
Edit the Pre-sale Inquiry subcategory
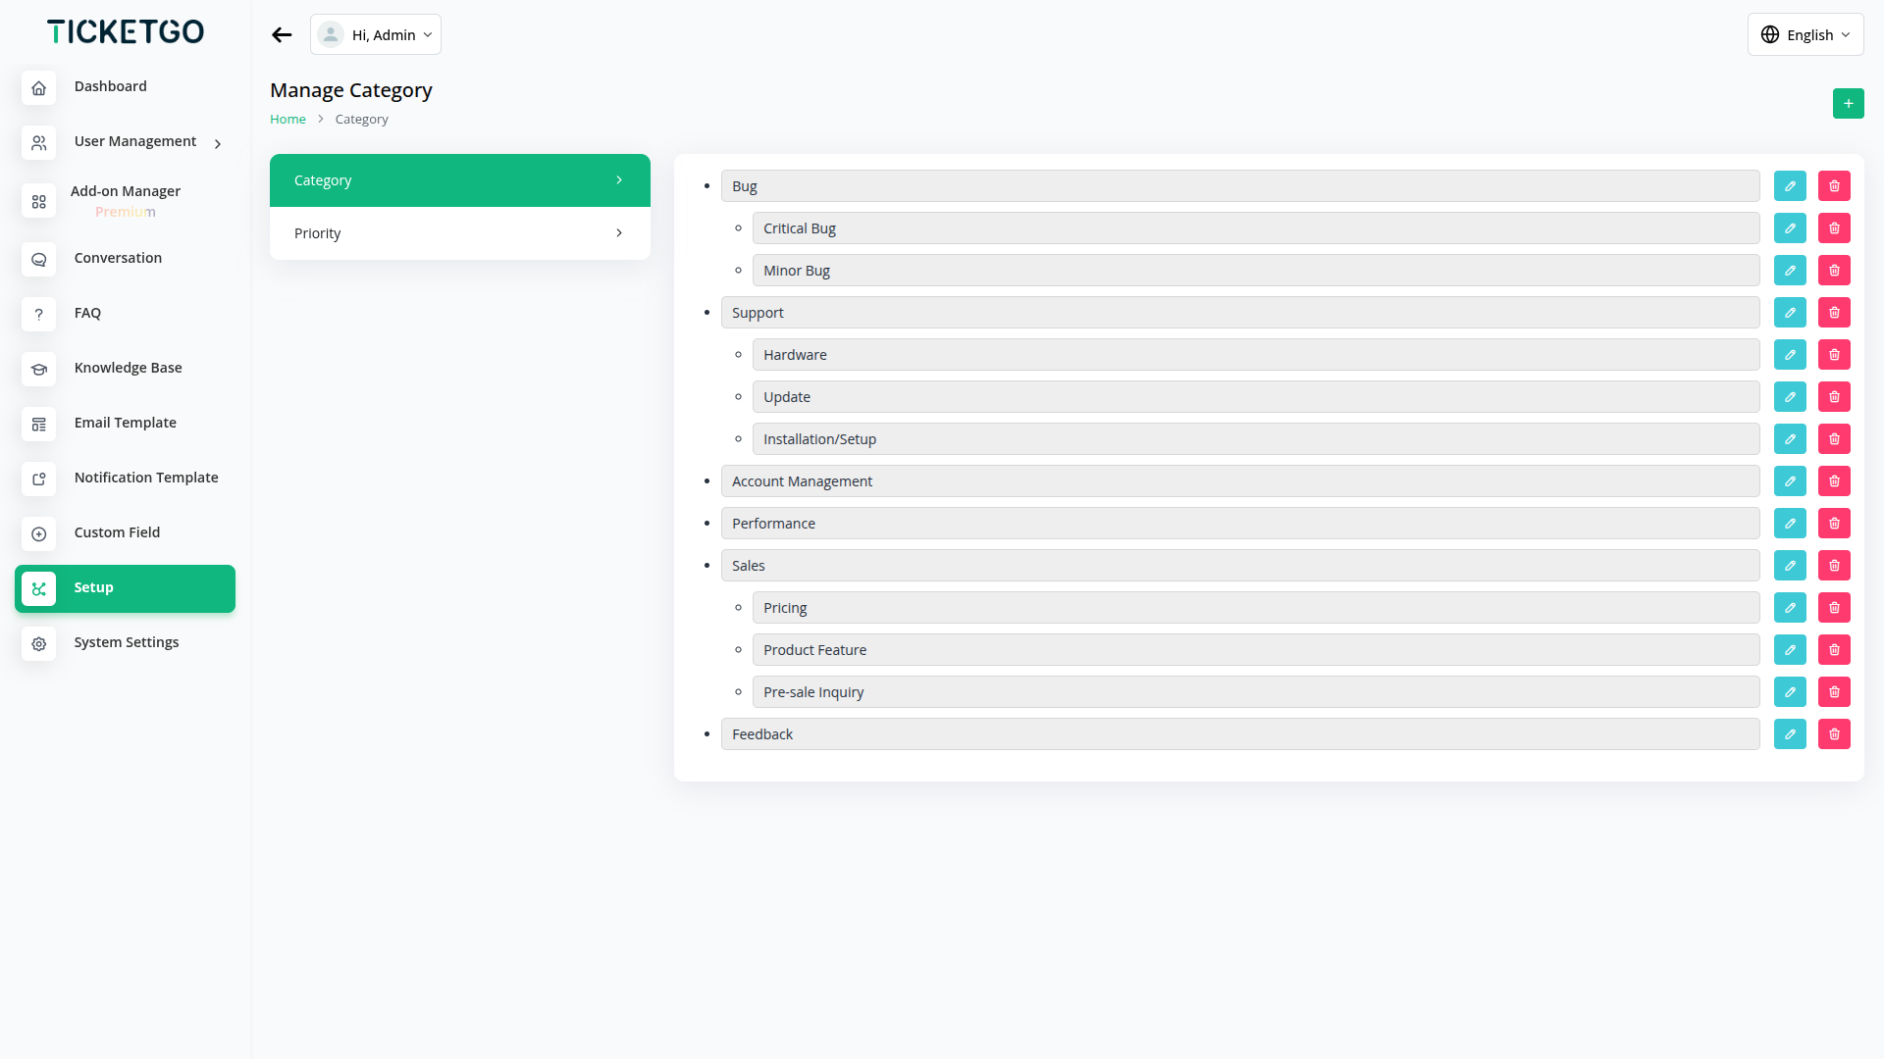1790,692
